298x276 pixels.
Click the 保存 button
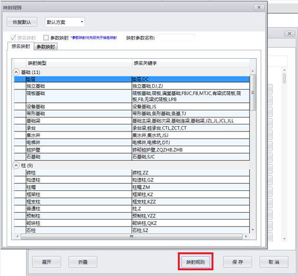(237, 262)
